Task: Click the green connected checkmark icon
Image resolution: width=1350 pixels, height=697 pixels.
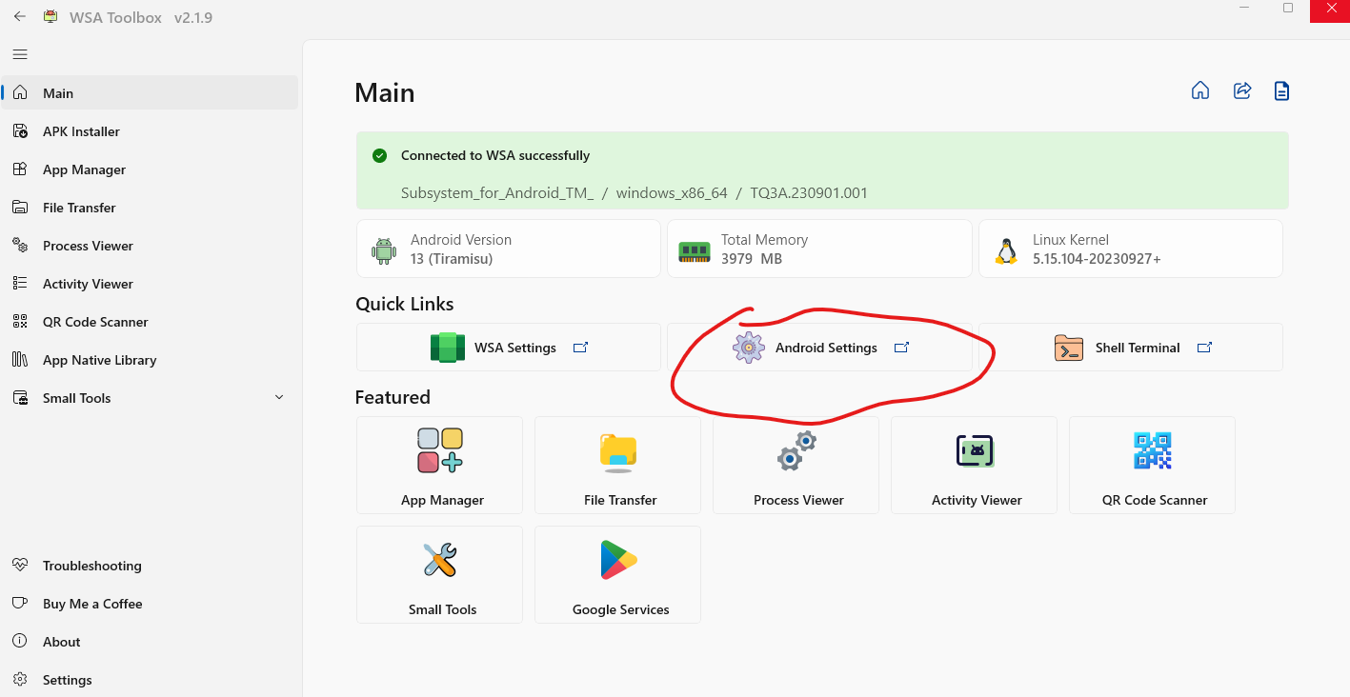Action: tap(380, 155)
